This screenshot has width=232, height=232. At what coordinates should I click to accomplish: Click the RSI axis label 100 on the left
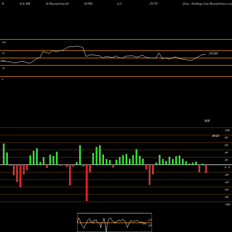4,42
